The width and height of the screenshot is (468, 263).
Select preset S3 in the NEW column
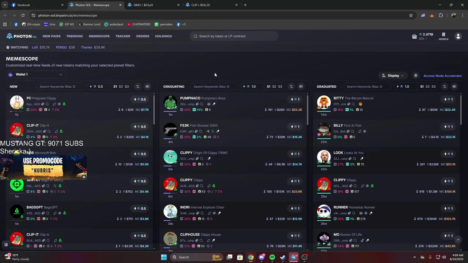127,87
